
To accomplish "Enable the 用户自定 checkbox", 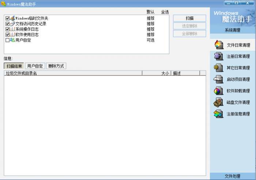I will pos(7,40).
